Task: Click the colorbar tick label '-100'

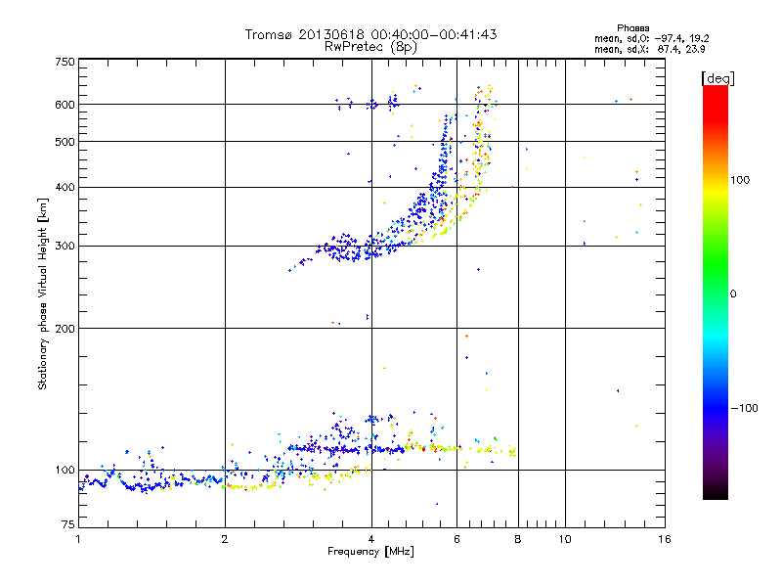Action: [x=745, y=408]
